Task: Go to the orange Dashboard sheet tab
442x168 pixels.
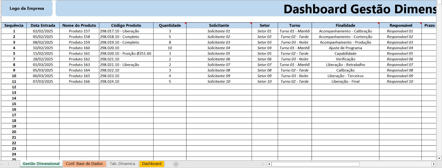Action: pos(151,164)
